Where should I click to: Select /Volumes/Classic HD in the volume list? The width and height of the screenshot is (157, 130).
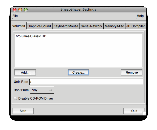coord(31,36)
